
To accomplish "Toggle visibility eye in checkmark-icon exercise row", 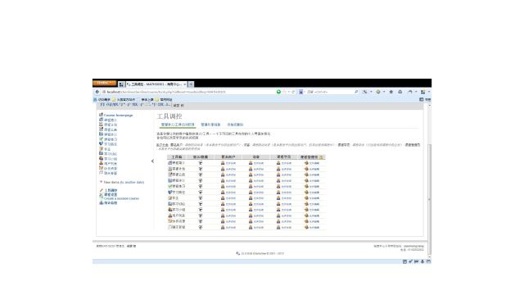I will 201,186.
